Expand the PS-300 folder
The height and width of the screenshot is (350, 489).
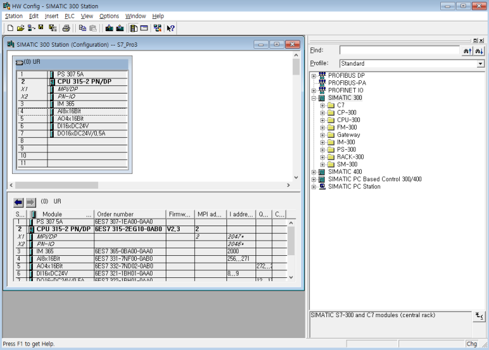323,150
